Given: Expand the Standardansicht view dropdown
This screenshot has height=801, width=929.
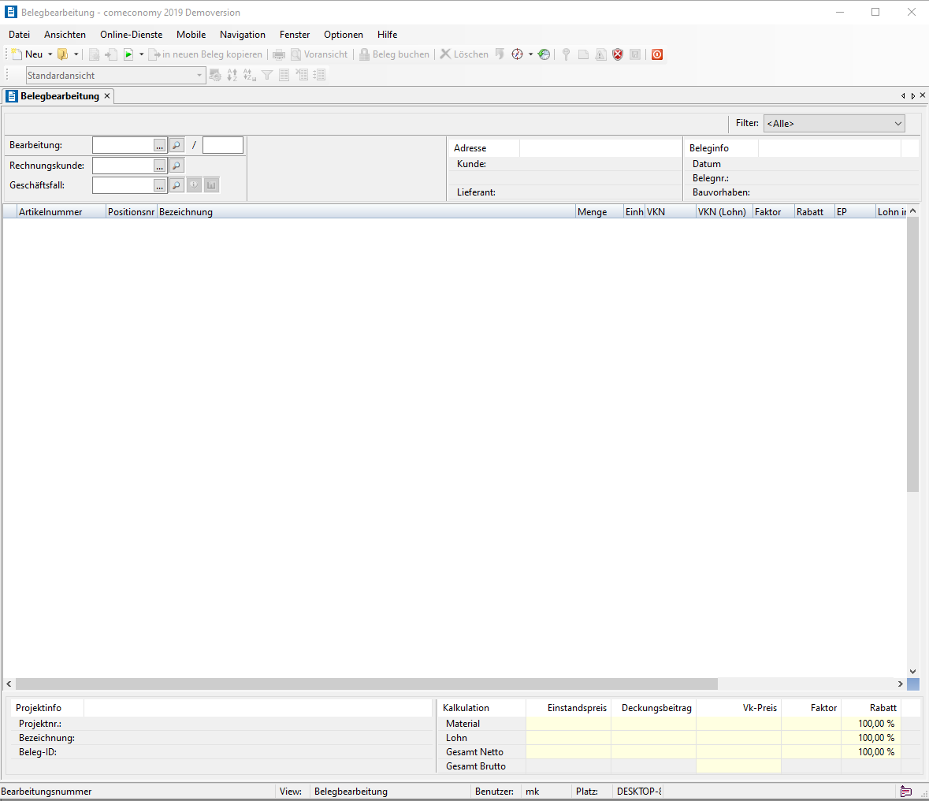Looking at the screenshot, I should [199, 76].
